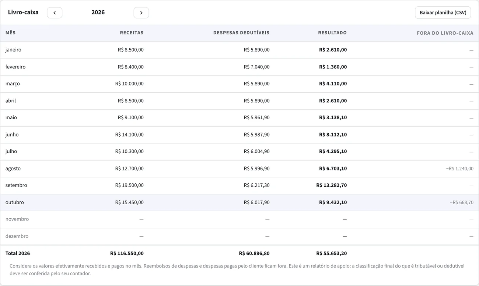Viewport: 479px width, 286px height.
Task: Click junho receitas R$ 14.100,00
Action: pyautogui.click(x=129, y=135)
